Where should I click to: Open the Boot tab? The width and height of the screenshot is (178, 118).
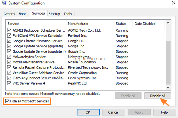(x=23, y=14)
